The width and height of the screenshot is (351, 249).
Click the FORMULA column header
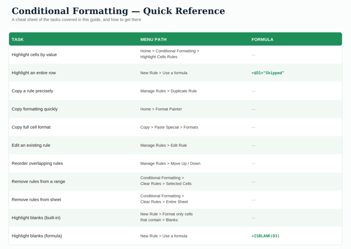(262, 39)
